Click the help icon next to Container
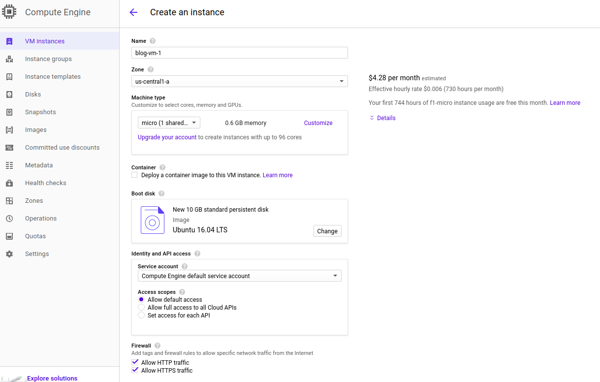 point(162,167)
